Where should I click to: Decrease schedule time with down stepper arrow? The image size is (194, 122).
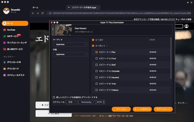coord(104,103)
